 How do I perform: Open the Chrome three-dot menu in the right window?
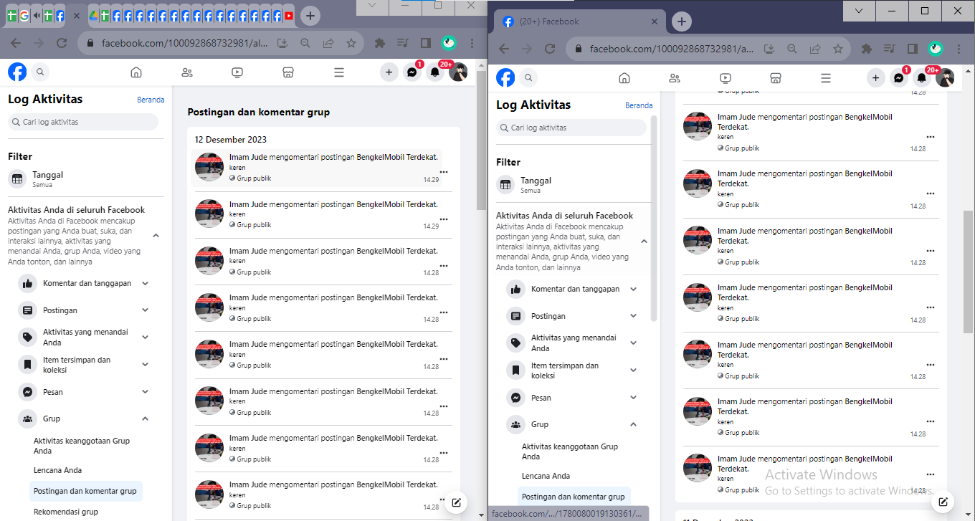point(959,49)
